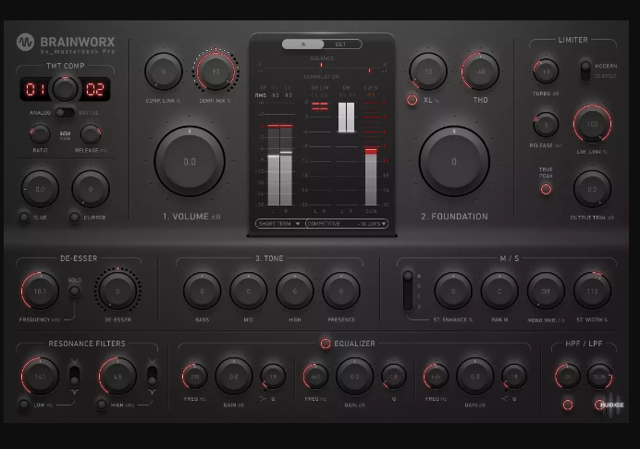This screenshot has height=449, width=640.
Task: Click the Pan M knob
Action: 499,292
